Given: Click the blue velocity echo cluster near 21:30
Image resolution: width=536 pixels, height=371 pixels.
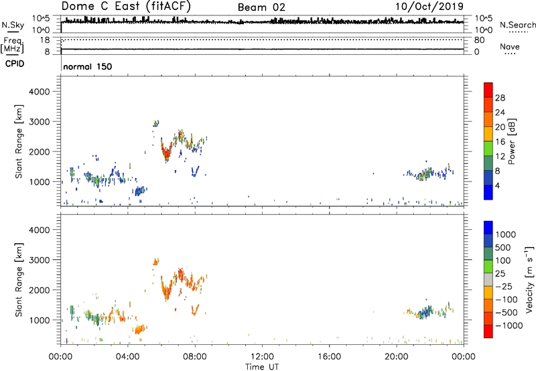Looking at the screenshot, I should [425, 311].
